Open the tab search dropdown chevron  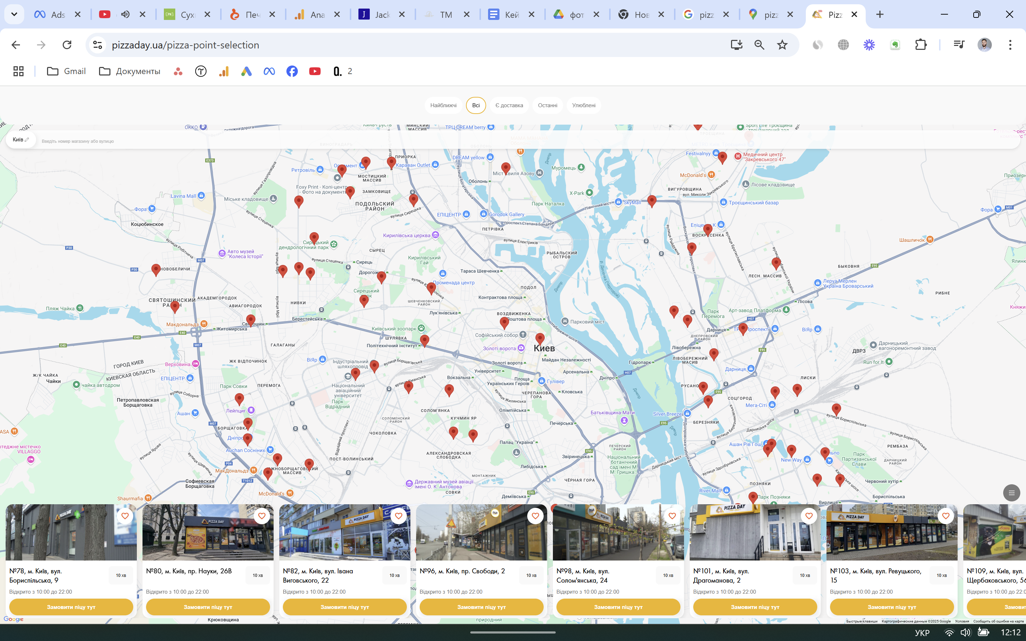[x=14, y=14]
